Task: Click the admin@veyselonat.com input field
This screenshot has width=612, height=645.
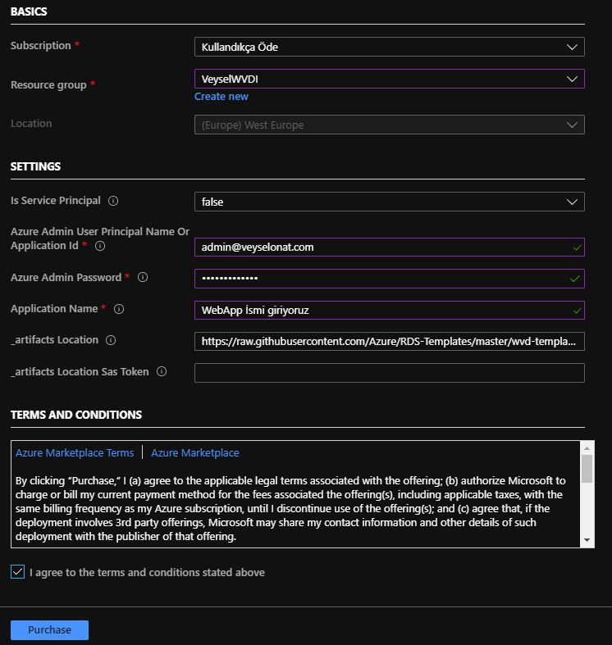Action: [x=389, y=247]
